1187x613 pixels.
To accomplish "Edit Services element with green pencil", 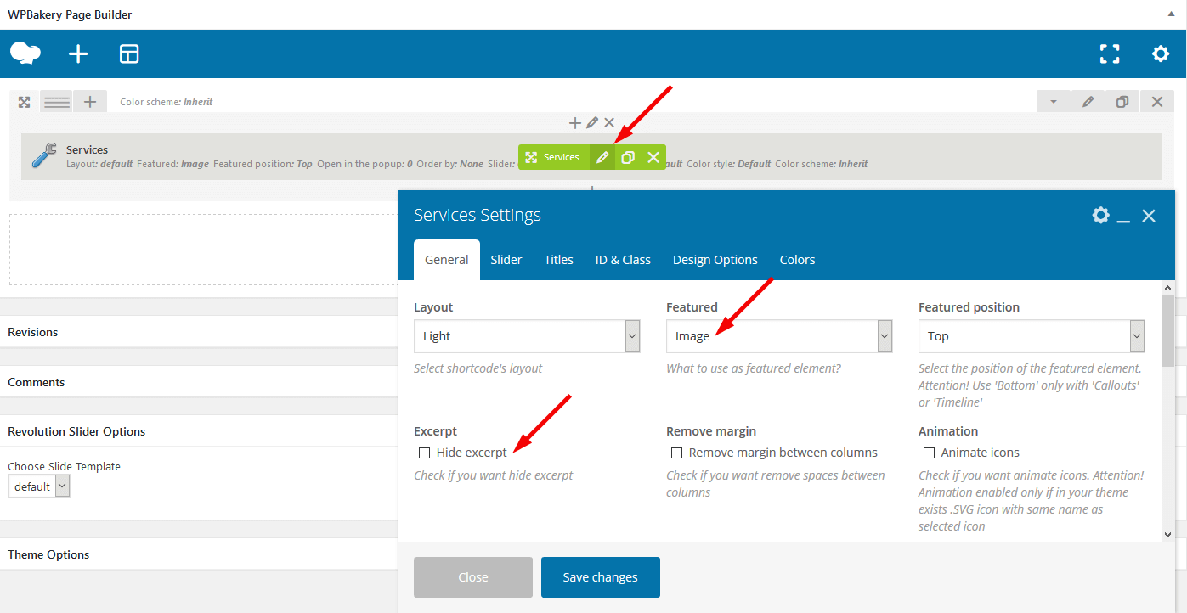I will point(602,157).
